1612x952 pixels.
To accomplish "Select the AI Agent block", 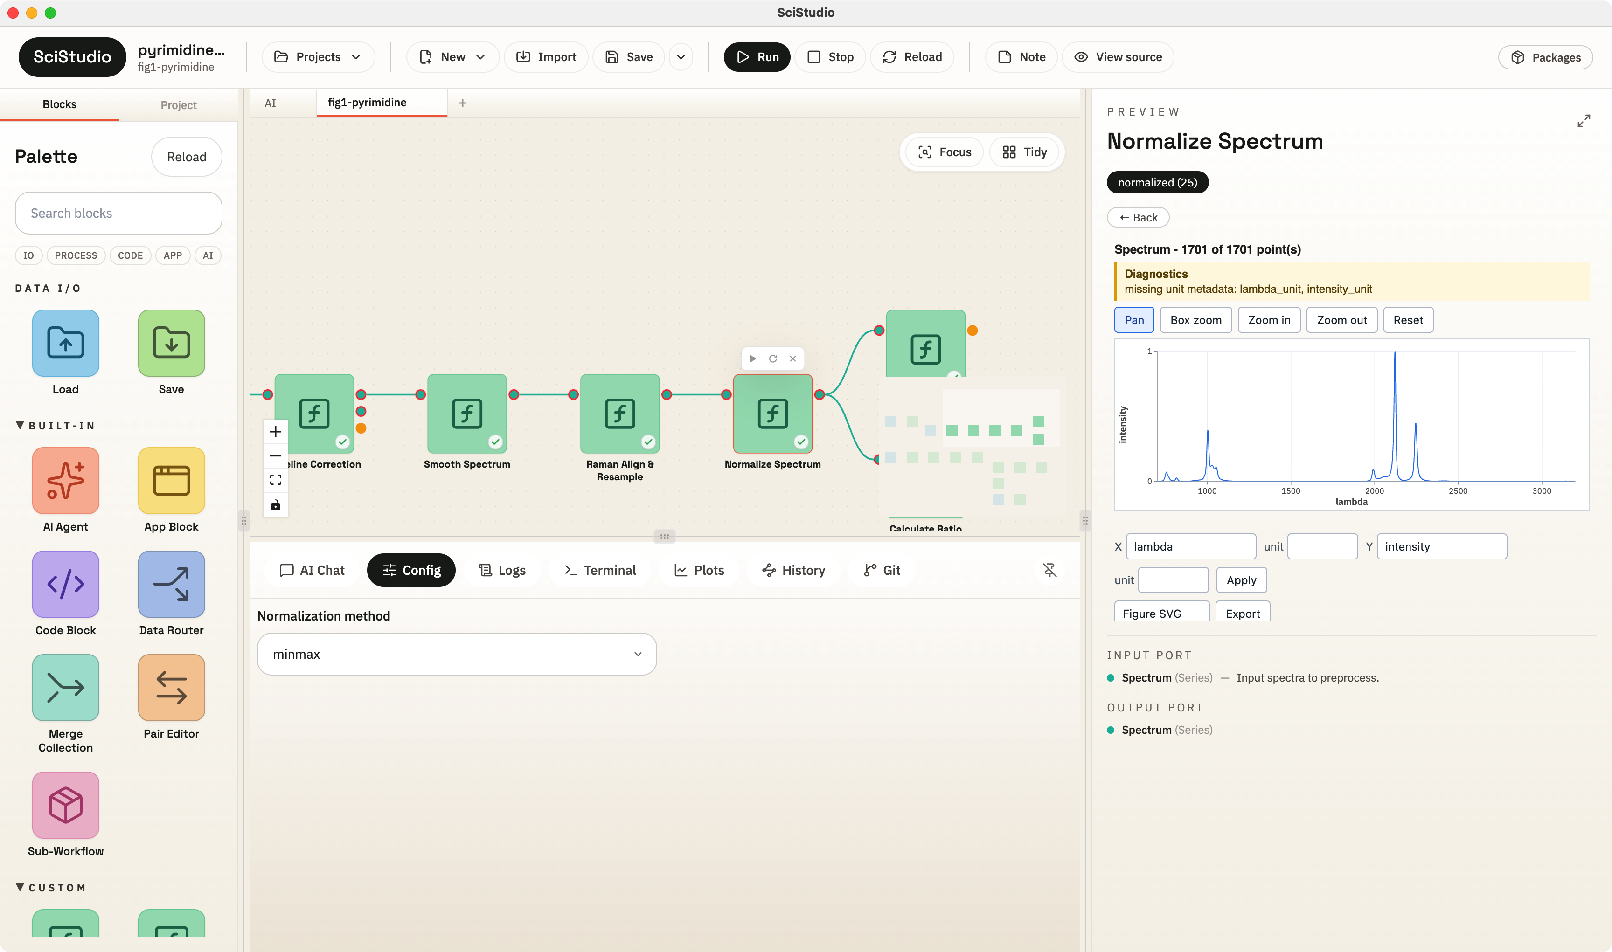I will point(65,481).
